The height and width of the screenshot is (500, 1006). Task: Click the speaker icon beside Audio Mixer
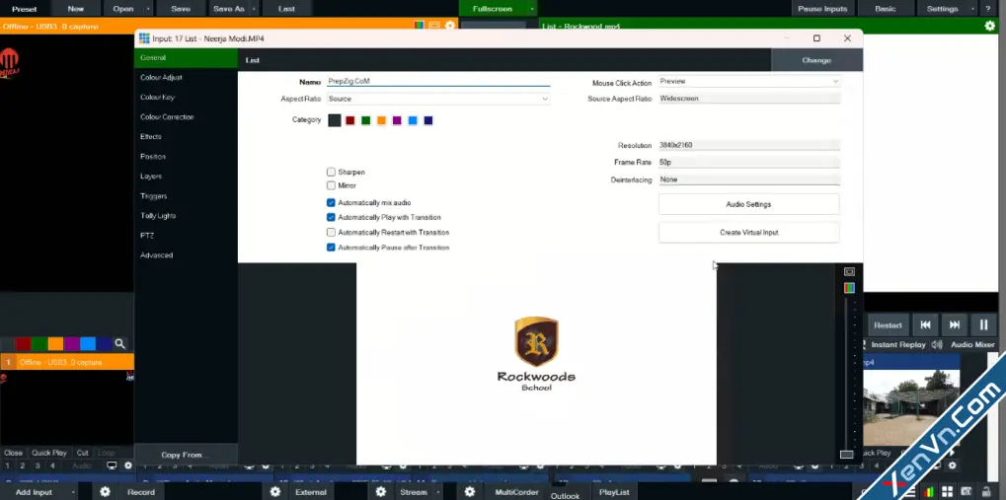tap(937, 344)
